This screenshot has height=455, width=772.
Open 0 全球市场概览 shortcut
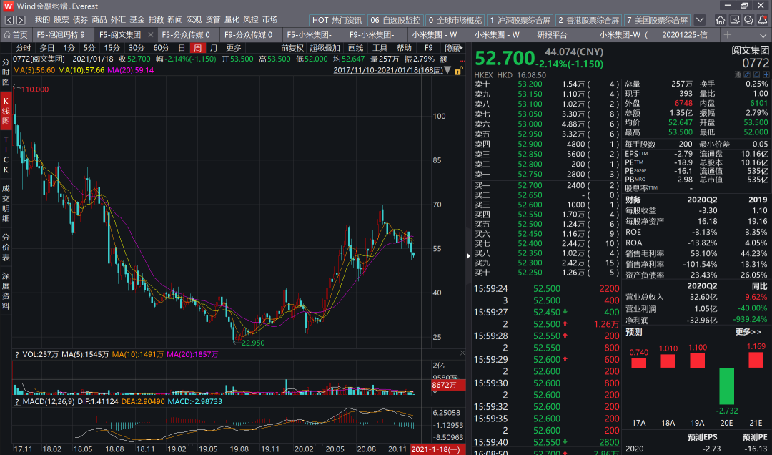coord(455,20)
